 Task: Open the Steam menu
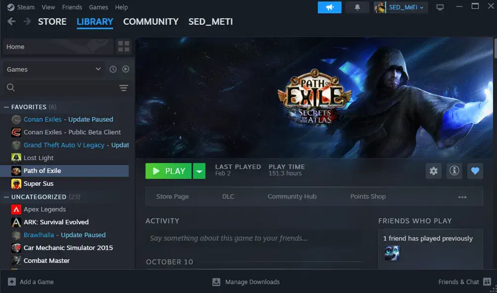click(26, 7)
